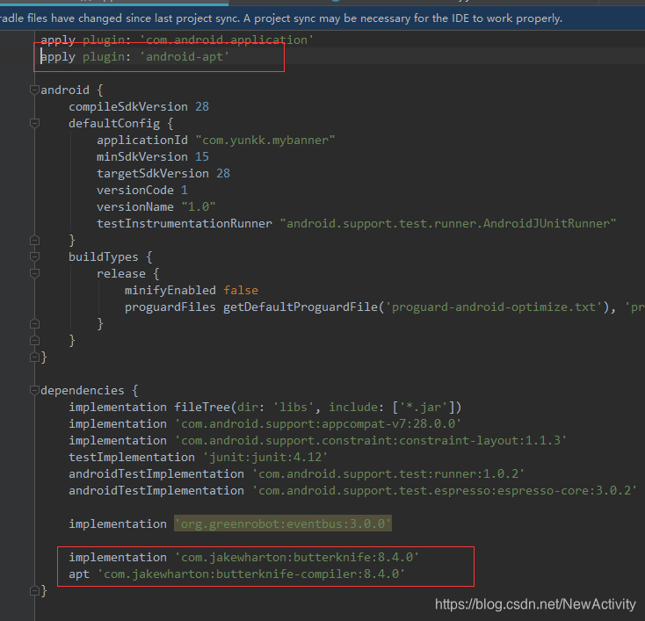Click fold end marker of defaultConfig closing brace

[35, 240]
